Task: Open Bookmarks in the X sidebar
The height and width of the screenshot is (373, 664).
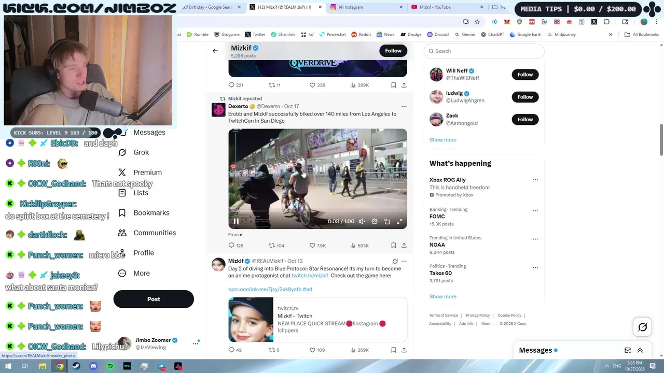Action: coord(144,213)
